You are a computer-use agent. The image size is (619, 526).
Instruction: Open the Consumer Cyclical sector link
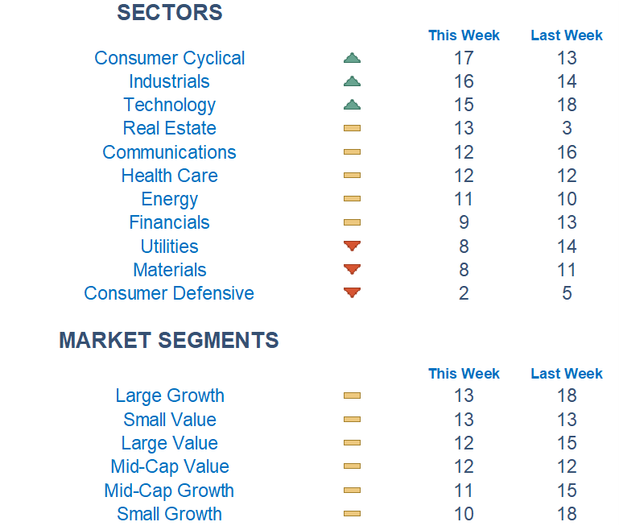[x=169, y=58]
